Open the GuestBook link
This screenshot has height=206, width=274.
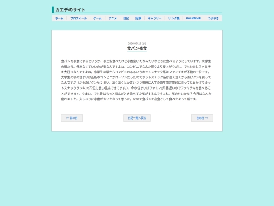click(x=193, y=18)
